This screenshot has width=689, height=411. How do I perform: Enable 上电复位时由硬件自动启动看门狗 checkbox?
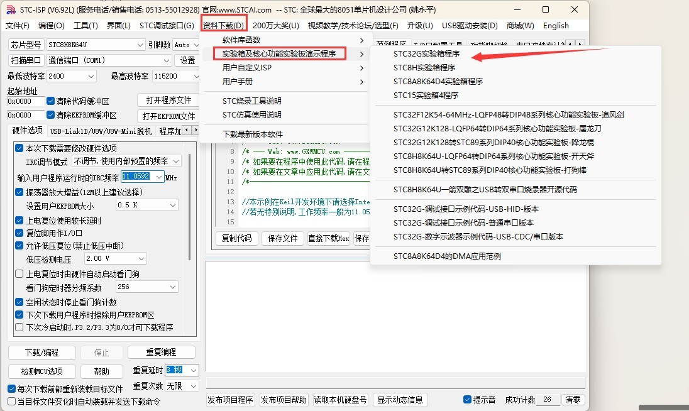(x=19, y=274)
